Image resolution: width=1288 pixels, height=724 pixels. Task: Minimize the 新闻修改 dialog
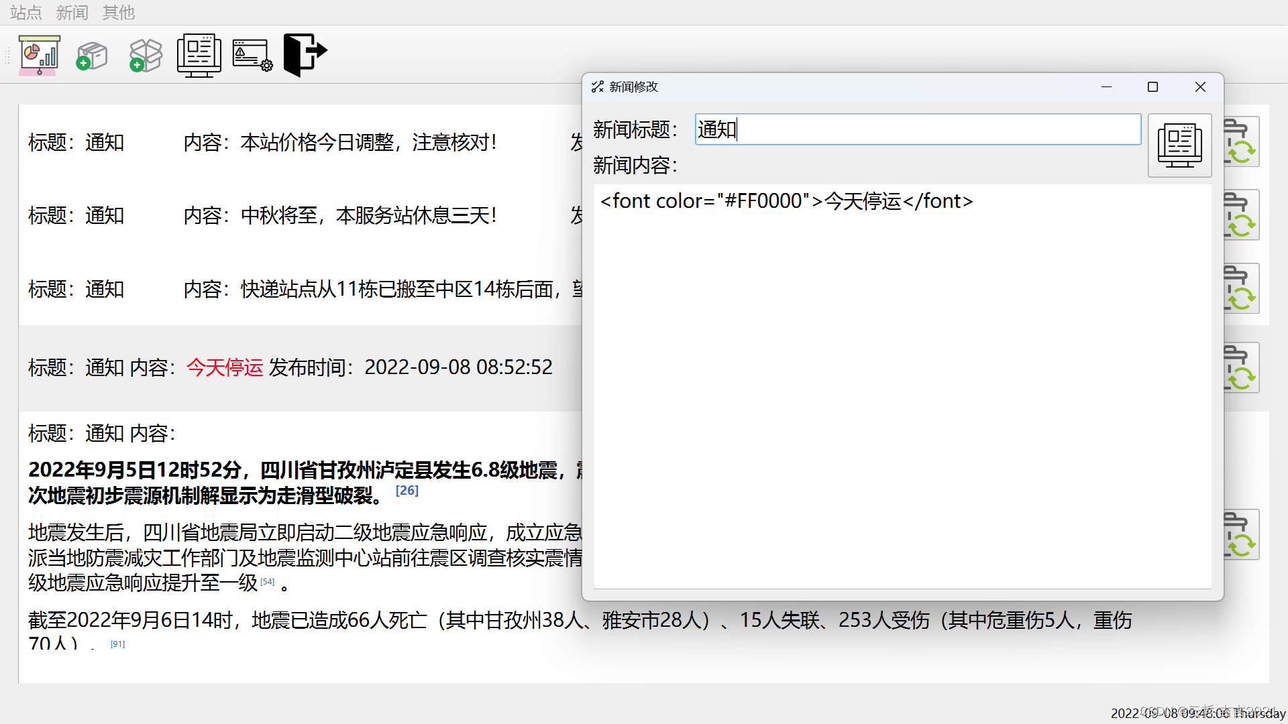tap(1106, 87)
